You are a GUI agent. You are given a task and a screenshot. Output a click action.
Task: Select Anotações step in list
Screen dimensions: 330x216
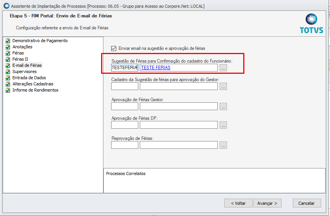(x=22, y=47)
